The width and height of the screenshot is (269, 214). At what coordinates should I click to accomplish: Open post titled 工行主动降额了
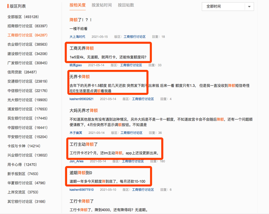[x=84, y=145]
